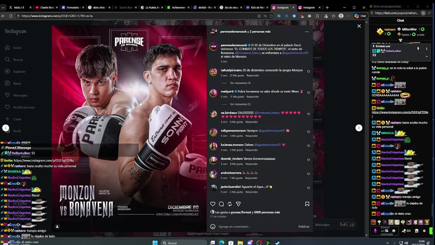Like the post with the heart icon
The image size is (435, 245).
tap(213, 204)
